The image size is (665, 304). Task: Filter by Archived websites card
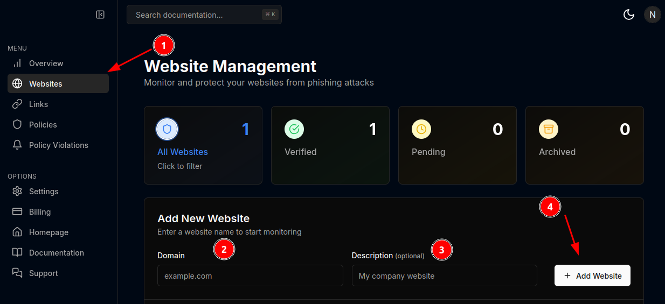click(585, 145)
